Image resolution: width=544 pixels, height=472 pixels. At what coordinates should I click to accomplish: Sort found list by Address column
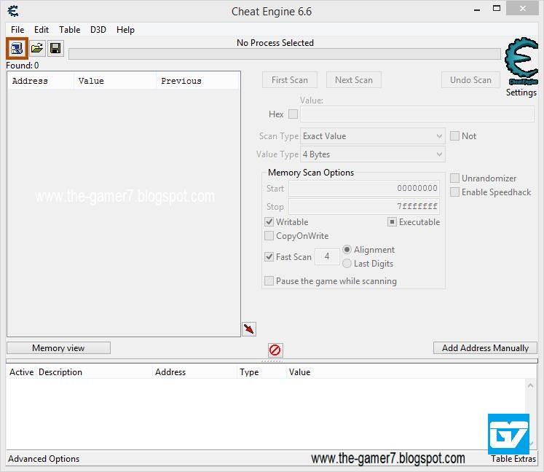(40, 81)
